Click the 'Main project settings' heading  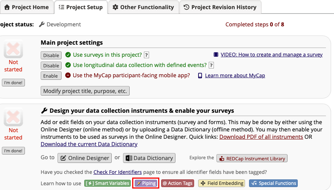72,42
